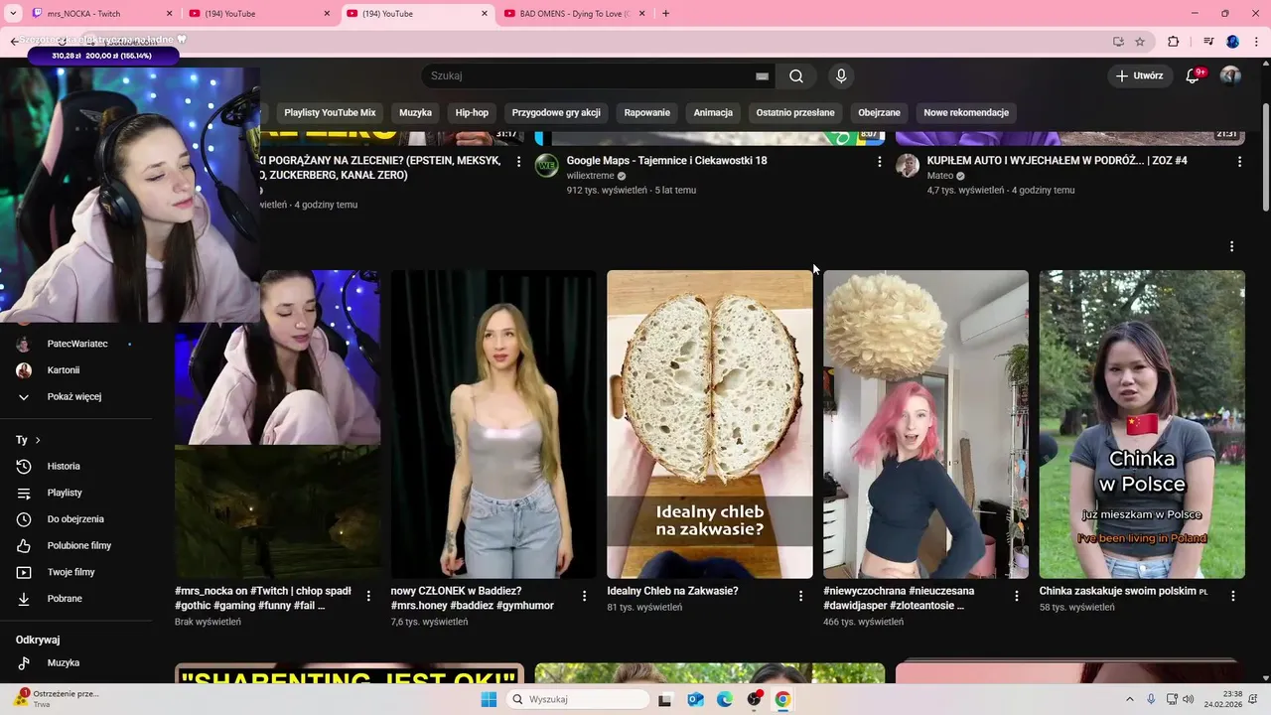Play the Idealny chleb na zakwasie short thumbnail
Screen dimensions: 1271x715
710,424
